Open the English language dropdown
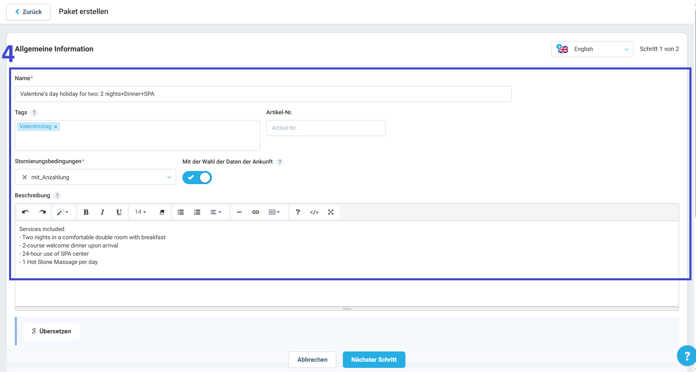This screenshot has height=372, width=696. click(592, 49)
